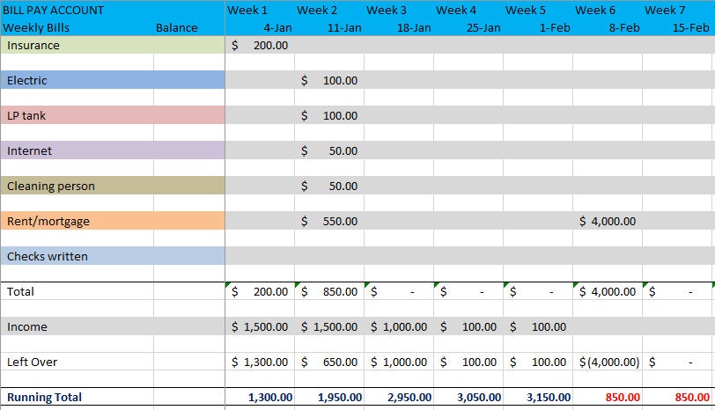The height and width of the screenshot is (410, 715).
Task: Click the Left Over dash cell in Week 7
Action: (677, 362)
